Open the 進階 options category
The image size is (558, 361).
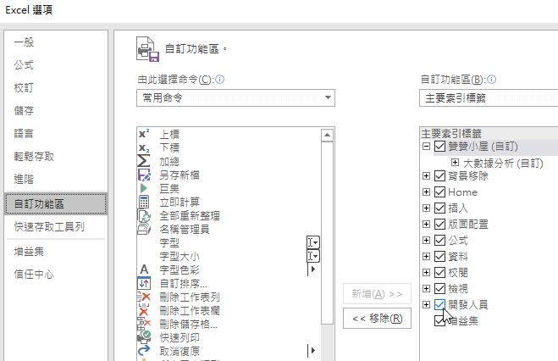click(56, 179)
